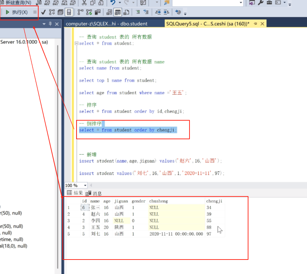Viewport: 307px width, 274px height.
Task: Collapse the first select statement outline
Action: (76, 43)
